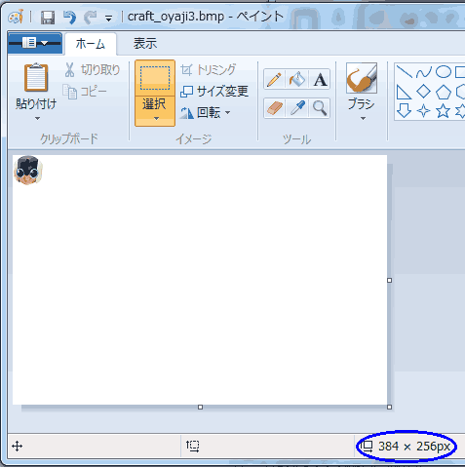Undo the last action in title bar

[x=69, y=18]
